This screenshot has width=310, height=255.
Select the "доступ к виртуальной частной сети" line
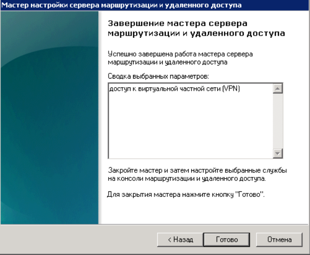pyautogui.click(x=163, y=89)
